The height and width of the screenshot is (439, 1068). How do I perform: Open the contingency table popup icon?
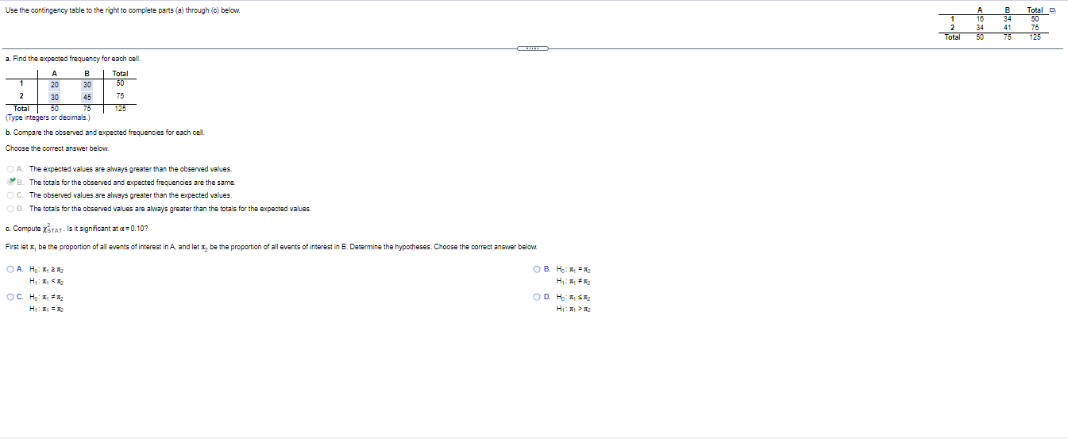pyautogui.click(x=1052, y=10)
